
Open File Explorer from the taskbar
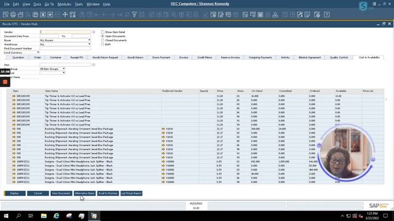click(x=44, y=215)
